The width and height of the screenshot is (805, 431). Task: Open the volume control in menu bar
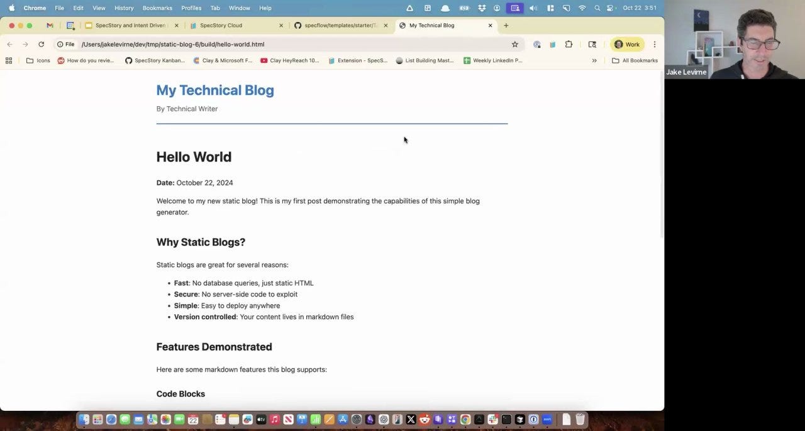point(533,8)
